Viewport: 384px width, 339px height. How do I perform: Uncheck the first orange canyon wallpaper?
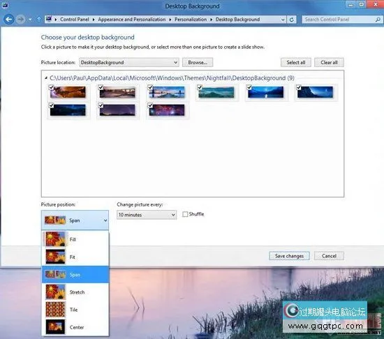[51, 87]
